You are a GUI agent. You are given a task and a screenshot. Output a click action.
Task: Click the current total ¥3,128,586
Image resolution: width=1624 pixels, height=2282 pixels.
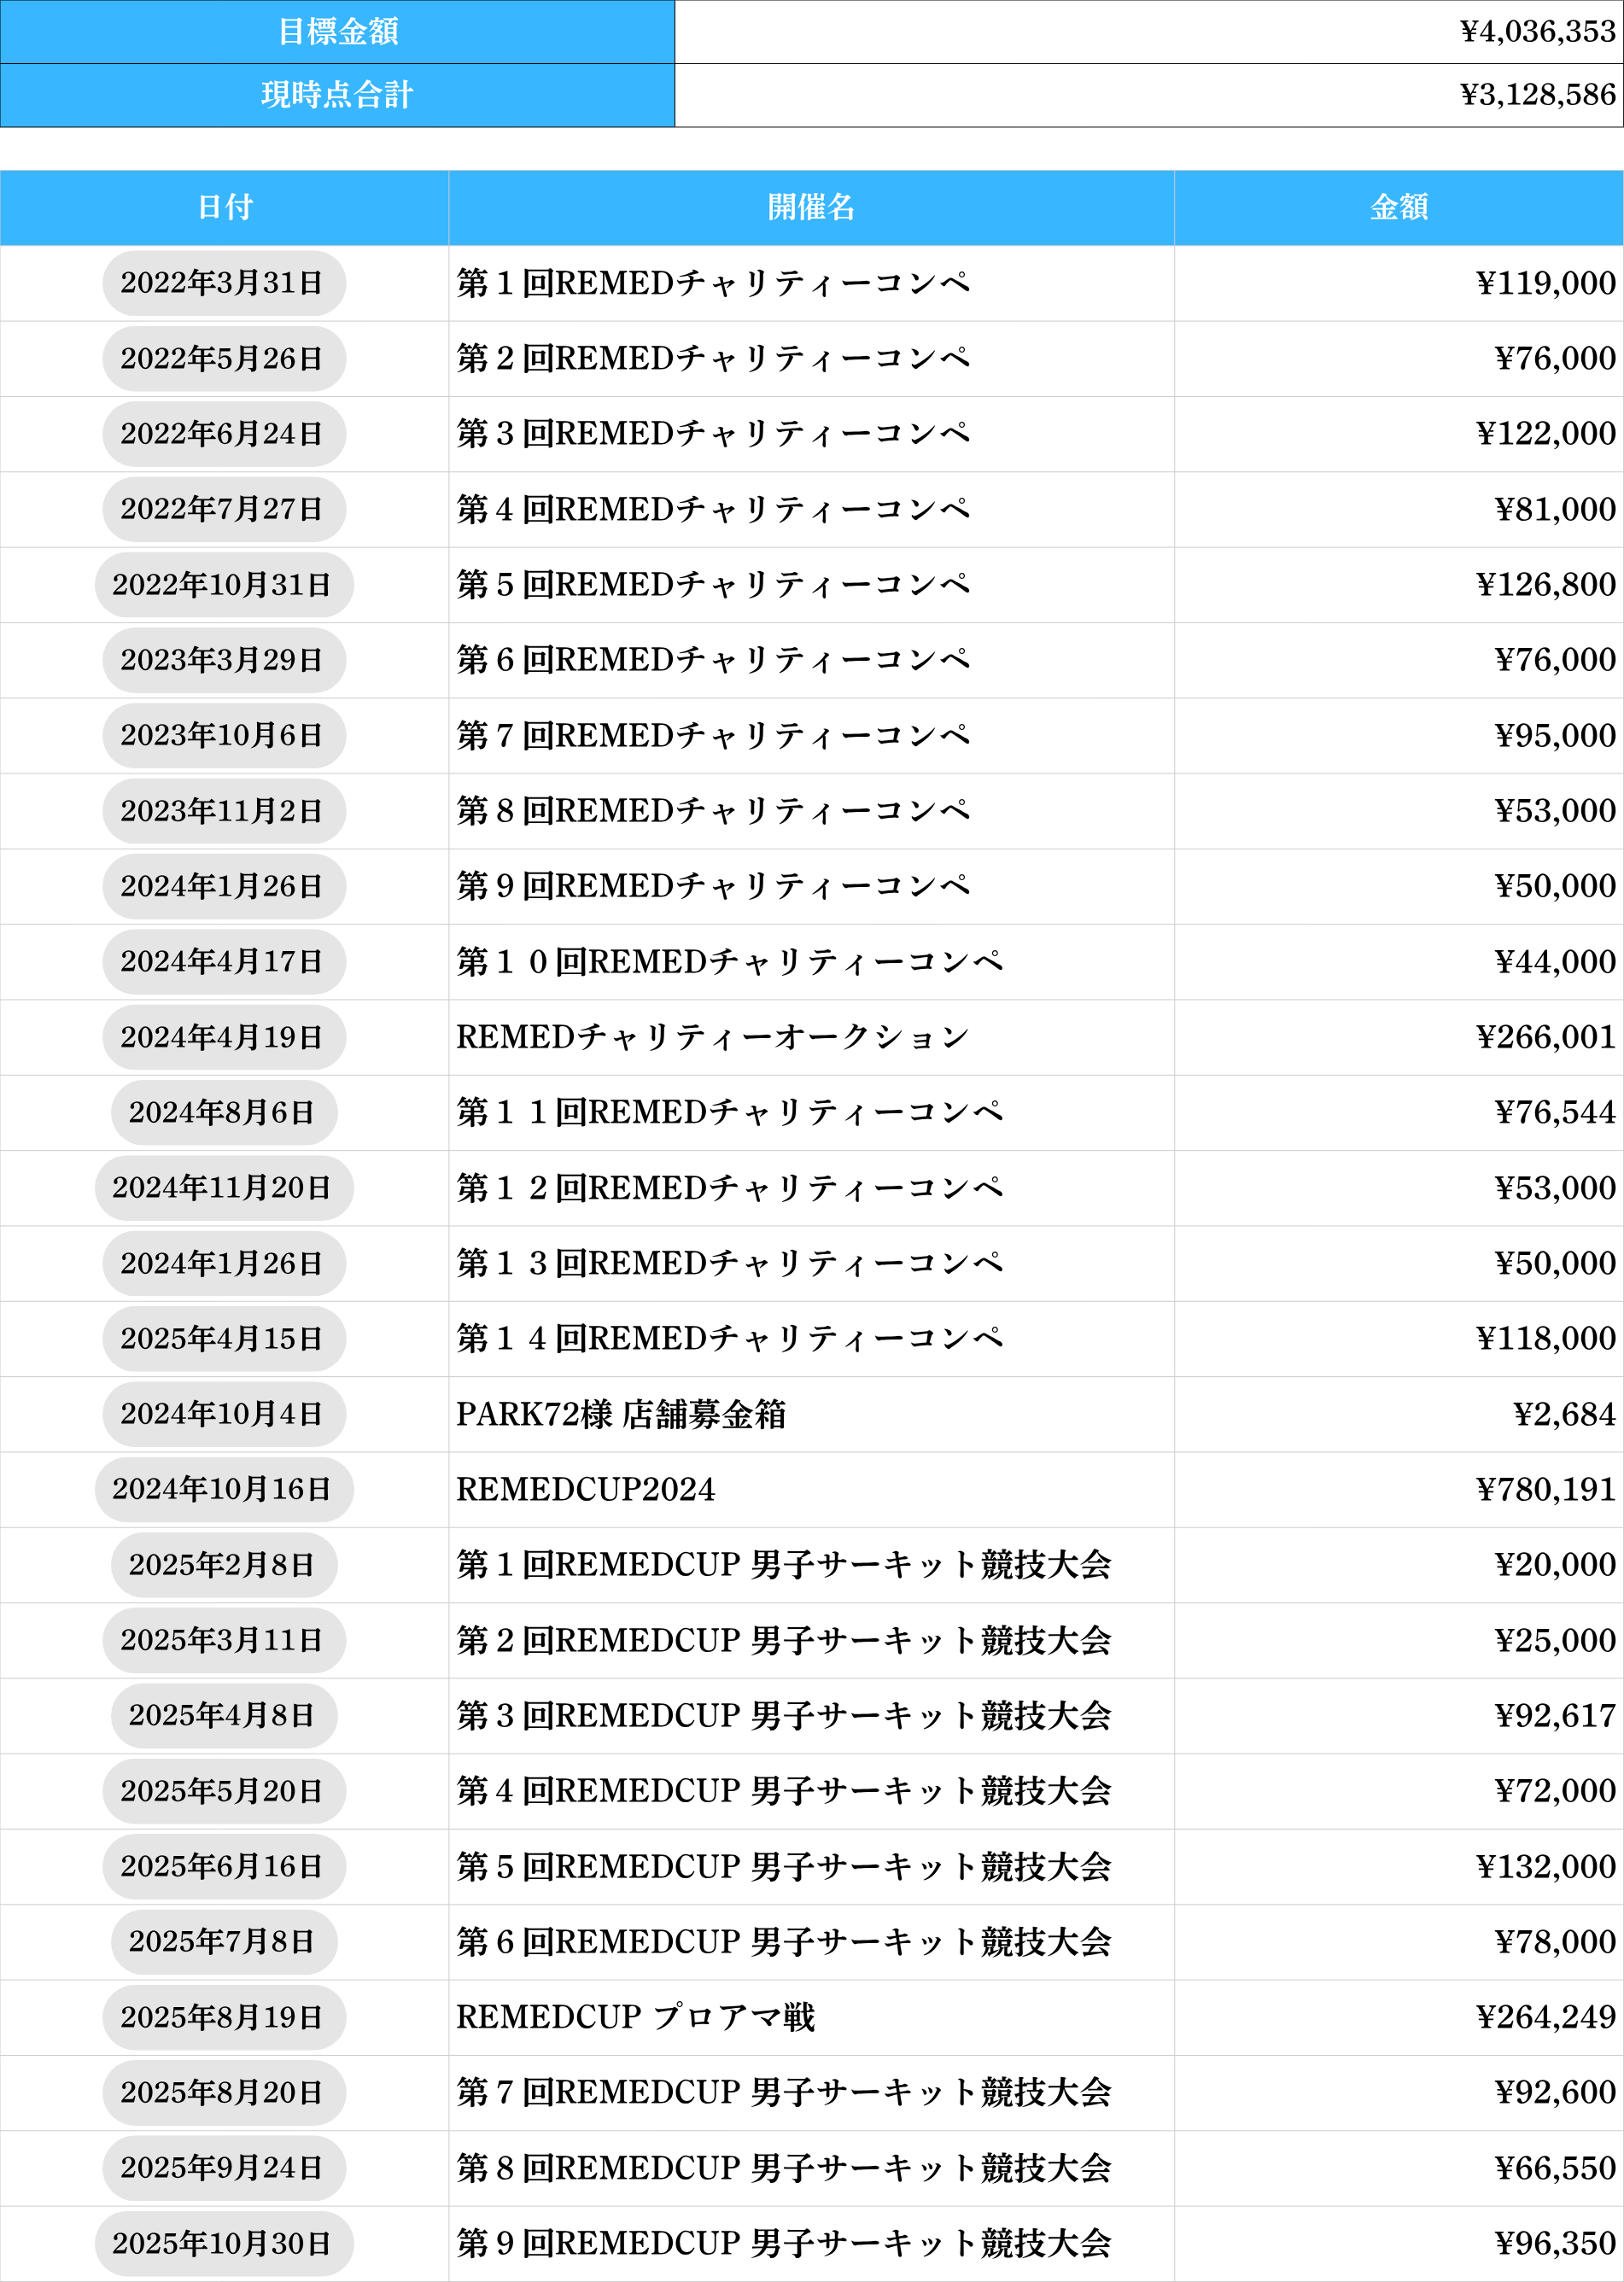point(1537,95)
